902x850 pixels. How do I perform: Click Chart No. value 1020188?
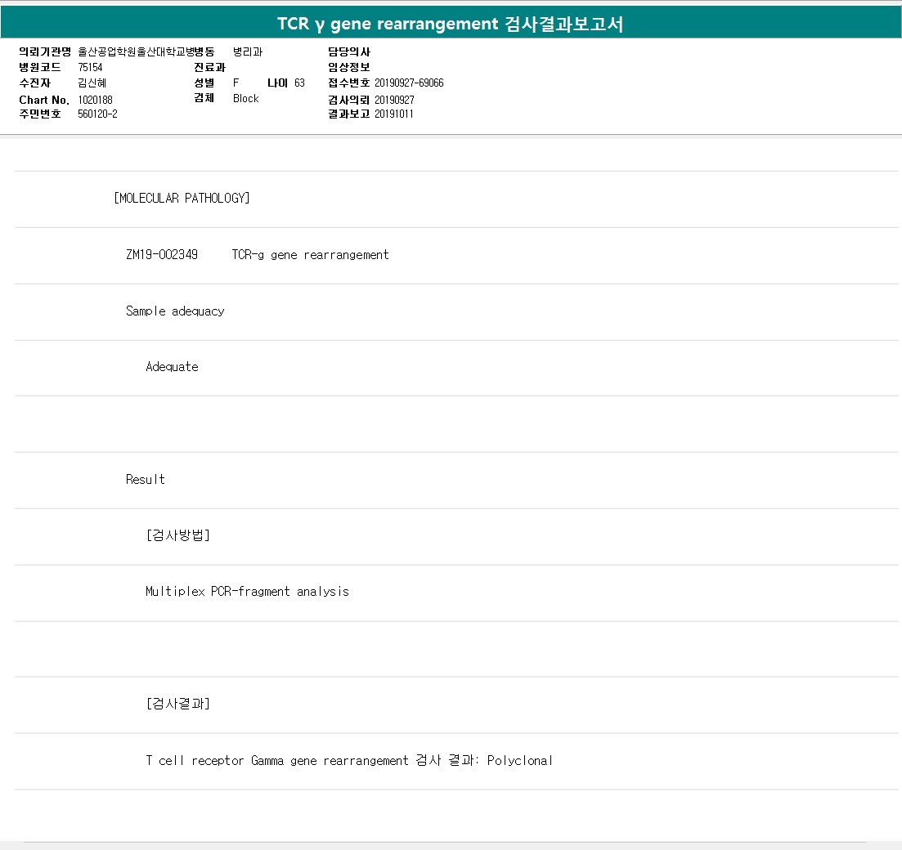96,100
